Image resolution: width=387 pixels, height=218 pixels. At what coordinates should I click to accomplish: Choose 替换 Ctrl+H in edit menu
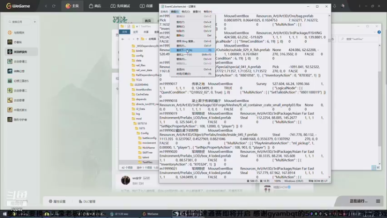coord(193,59)
